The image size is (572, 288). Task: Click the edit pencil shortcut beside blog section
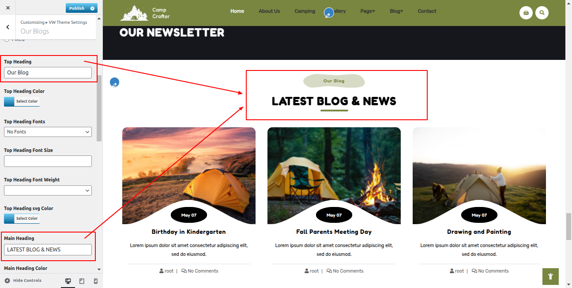pyautogui.click(x=114, y=82)
